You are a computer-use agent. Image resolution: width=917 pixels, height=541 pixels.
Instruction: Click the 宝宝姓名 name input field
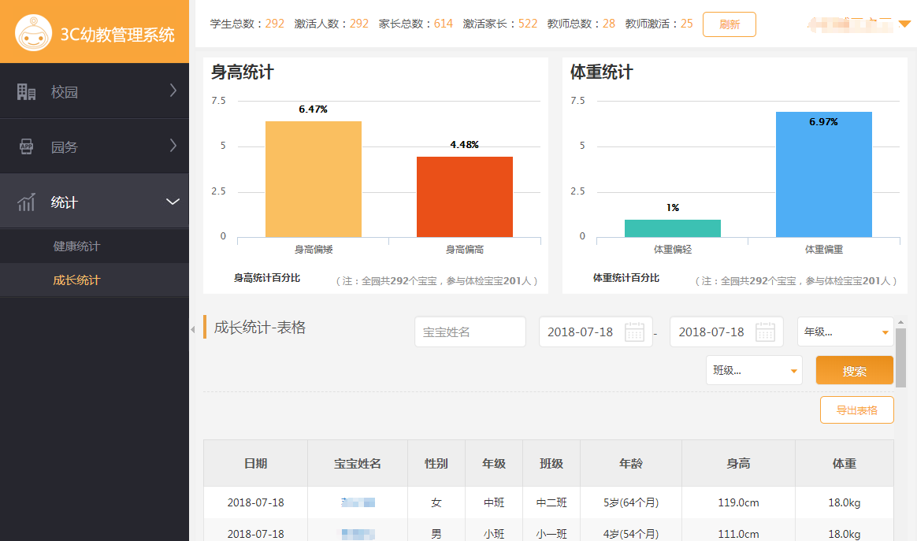(470, 332)
